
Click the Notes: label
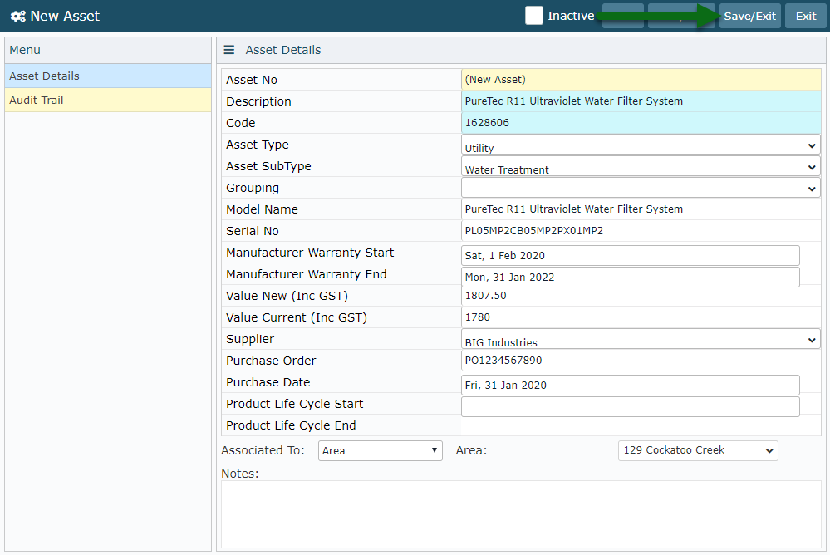click(x=240, y=474)
